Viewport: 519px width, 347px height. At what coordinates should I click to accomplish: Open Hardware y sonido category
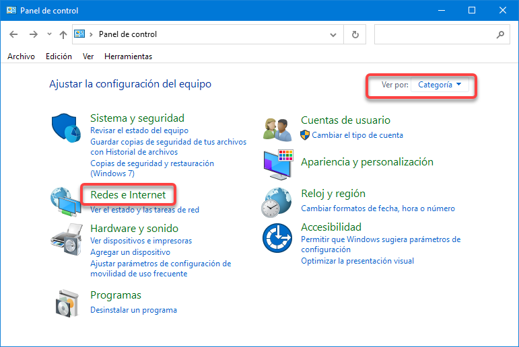point(135,229)
